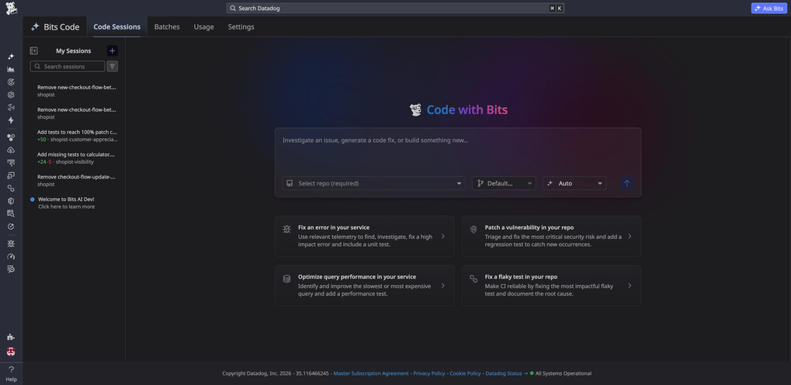Image resolution: width=791 pixels, height=385 pixels.
Task: Expand the Optimize query performance card chevron
Action: click(x=443, y=286)
